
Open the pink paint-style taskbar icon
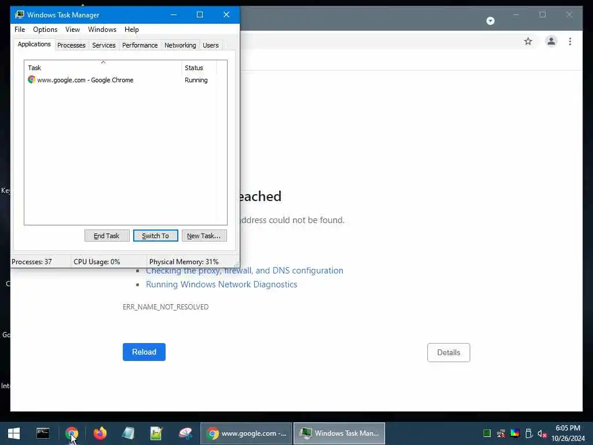(185, 433)
